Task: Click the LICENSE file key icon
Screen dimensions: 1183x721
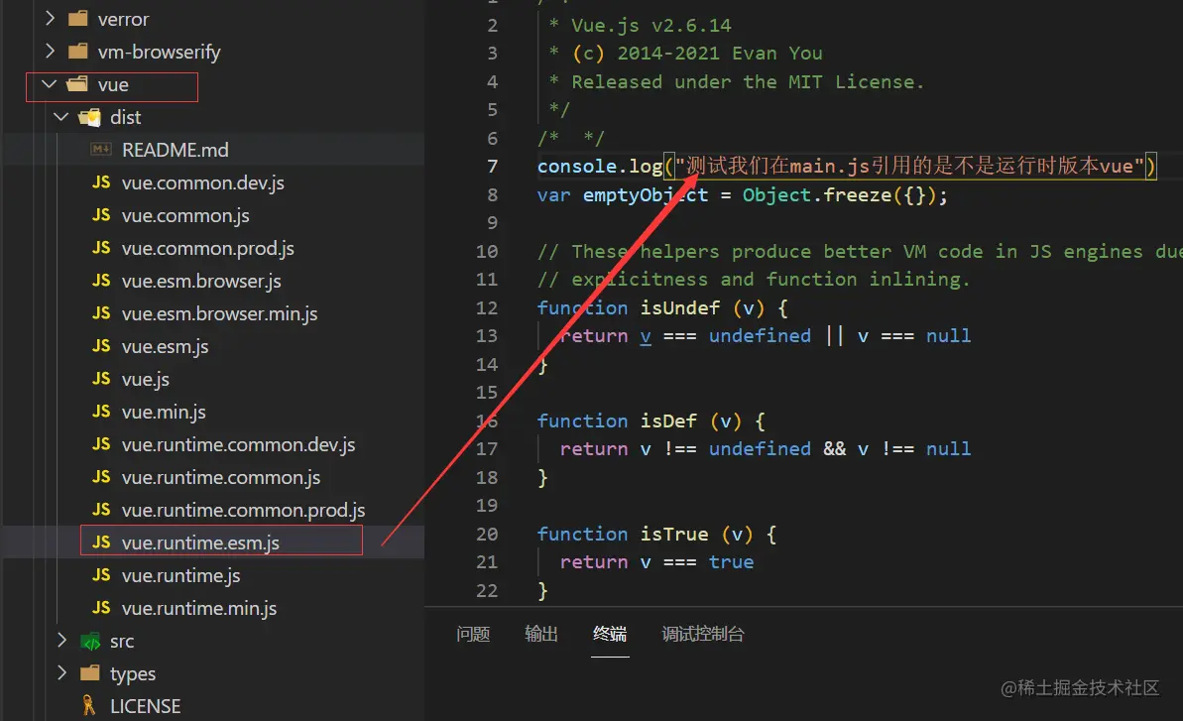Action: (88, 705)
